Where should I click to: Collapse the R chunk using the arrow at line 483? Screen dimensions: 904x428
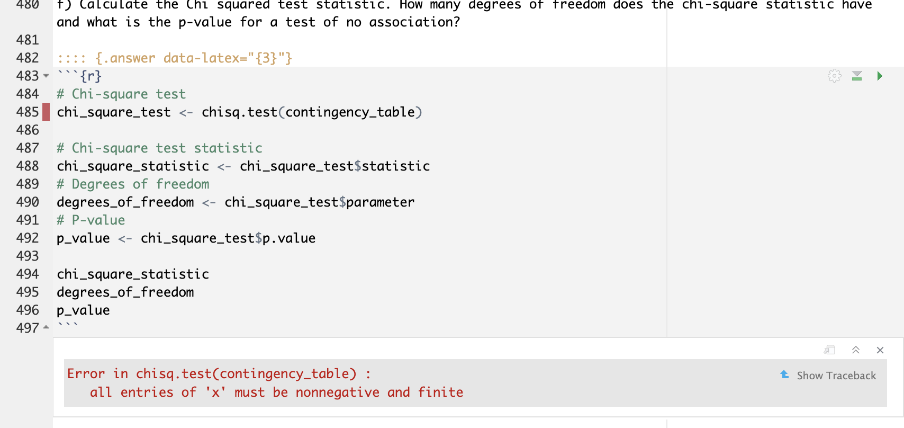46,76
